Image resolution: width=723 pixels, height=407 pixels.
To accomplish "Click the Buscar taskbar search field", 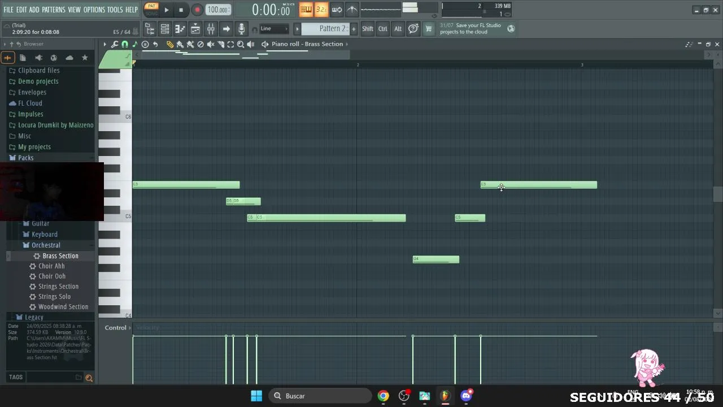I will pos(320,396).
